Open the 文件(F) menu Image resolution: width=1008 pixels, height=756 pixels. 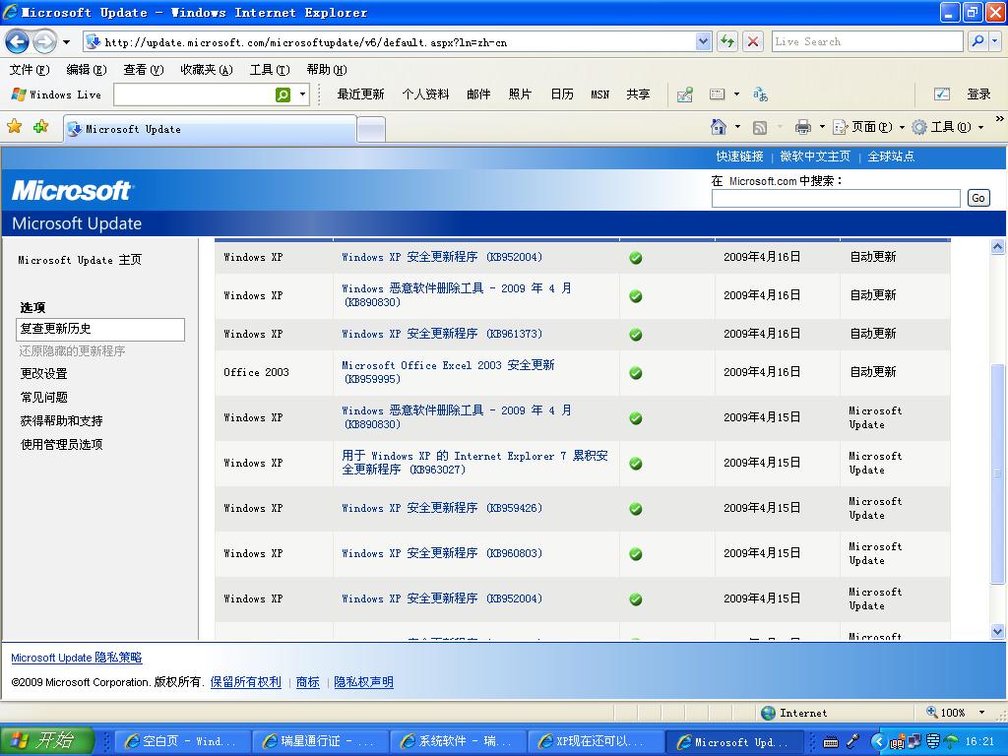point(30,70)
